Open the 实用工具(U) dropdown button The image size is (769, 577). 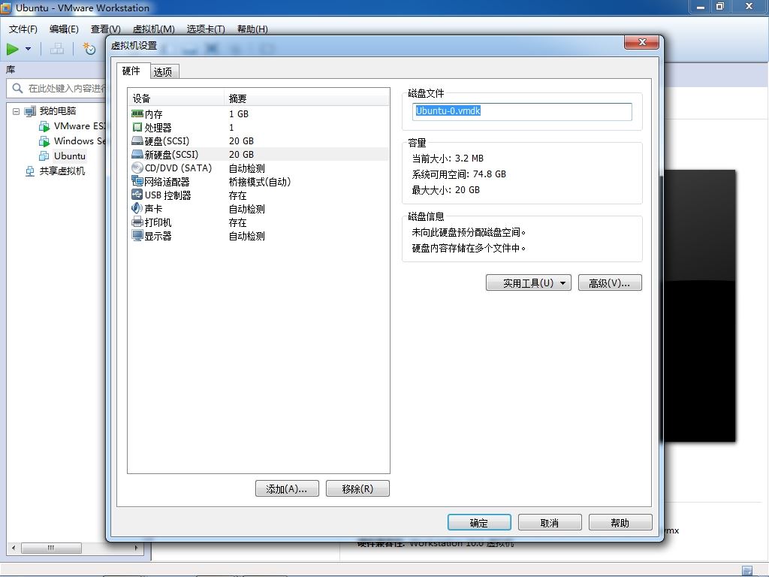(x=528, y=282)
